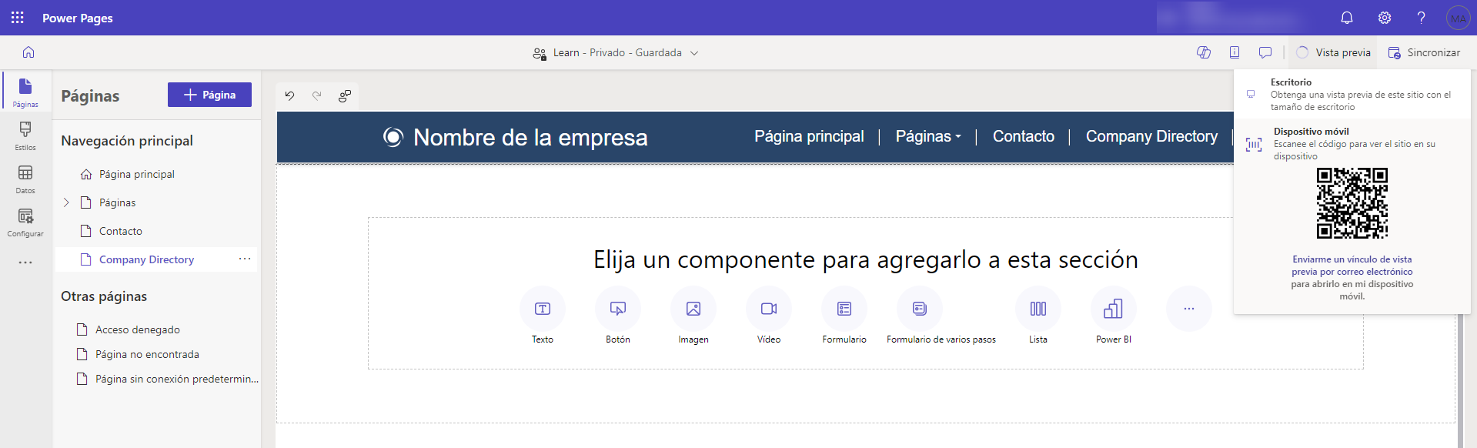
Task: Add a Formulario de varios pasos component
Action: (920, 309)
